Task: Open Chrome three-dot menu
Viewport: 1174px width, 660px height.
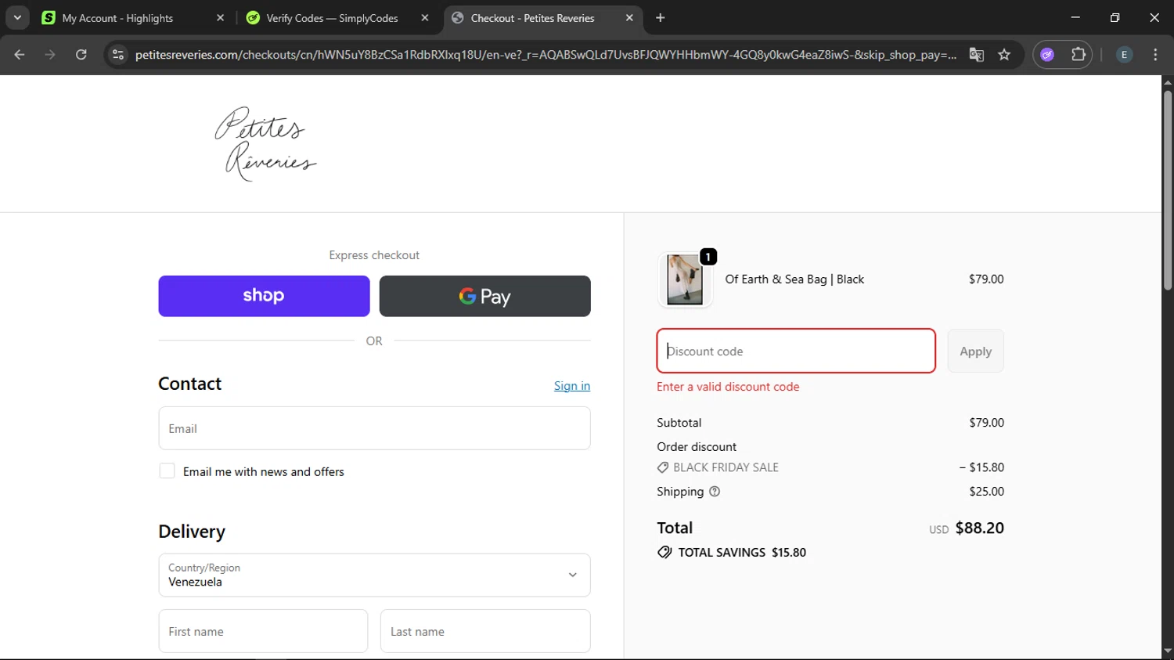Action: 1155,55
